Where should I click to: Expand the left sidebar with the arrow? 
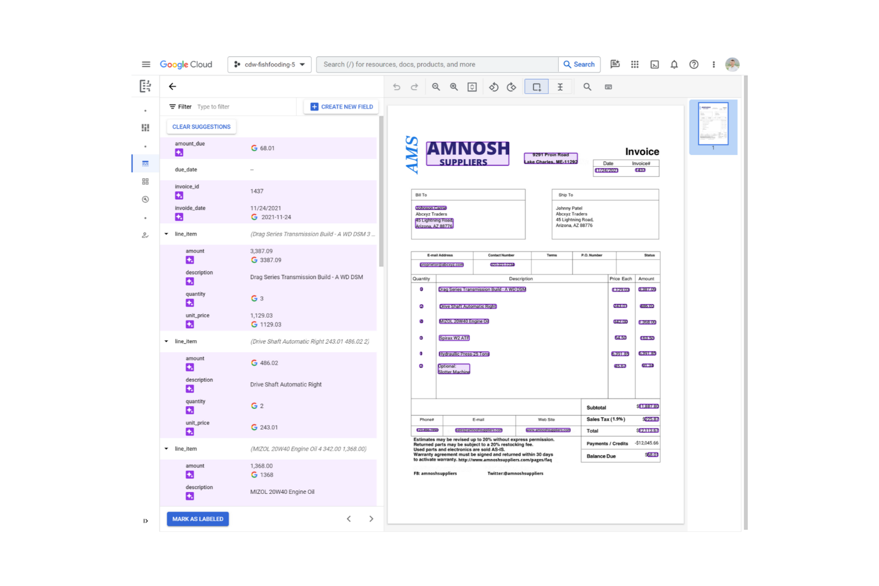(x=146, y=521)
